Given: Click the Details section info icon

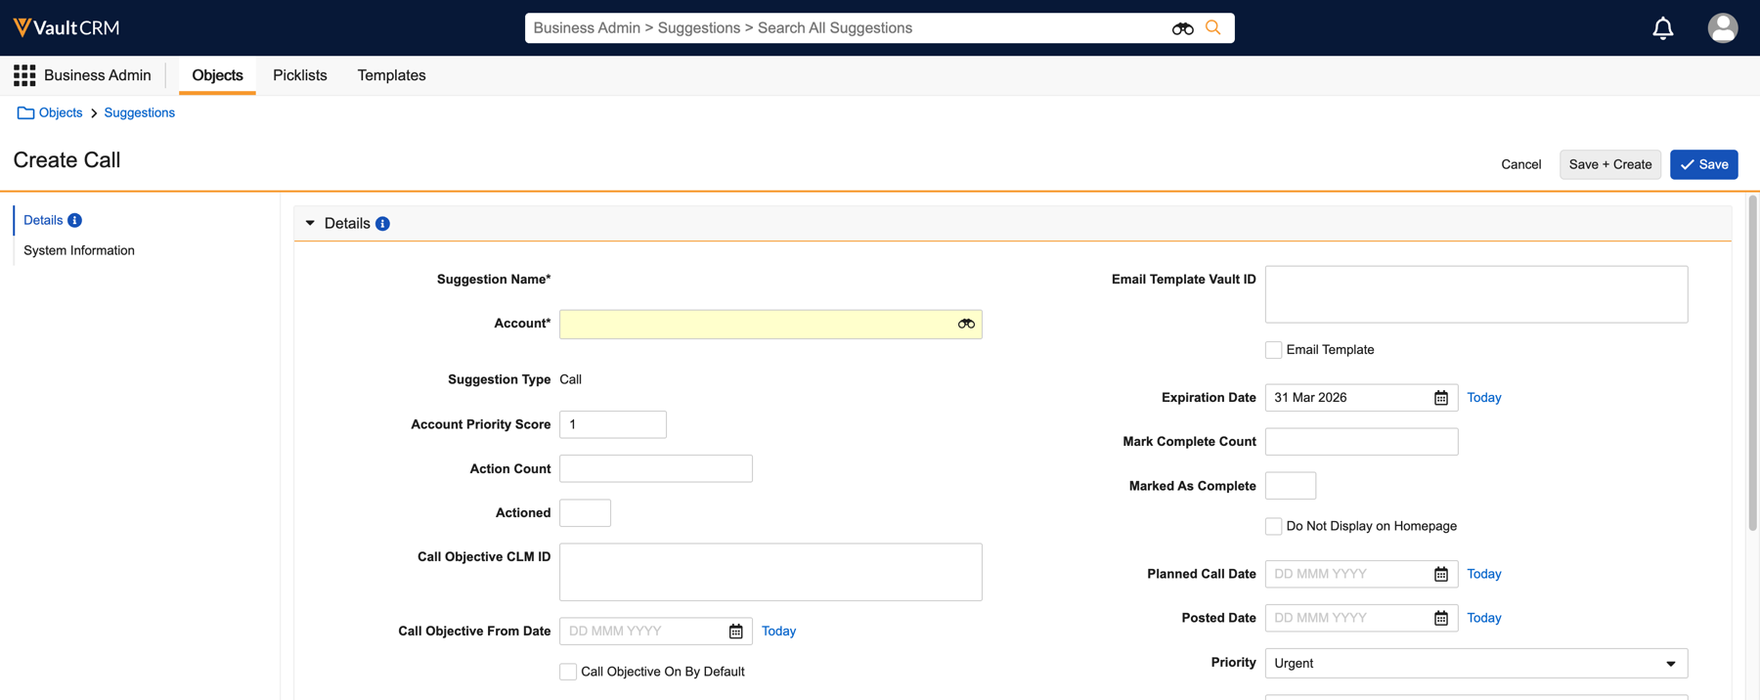Looking at the screenshot, I should (x=382, y=224).
